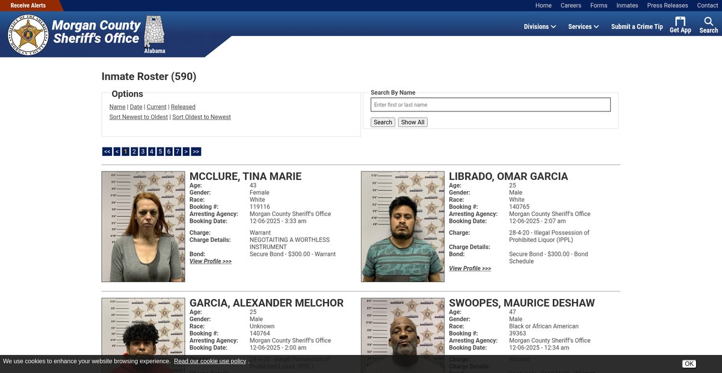Click booking number 140765
722x373 pixels.
(519, 207)
